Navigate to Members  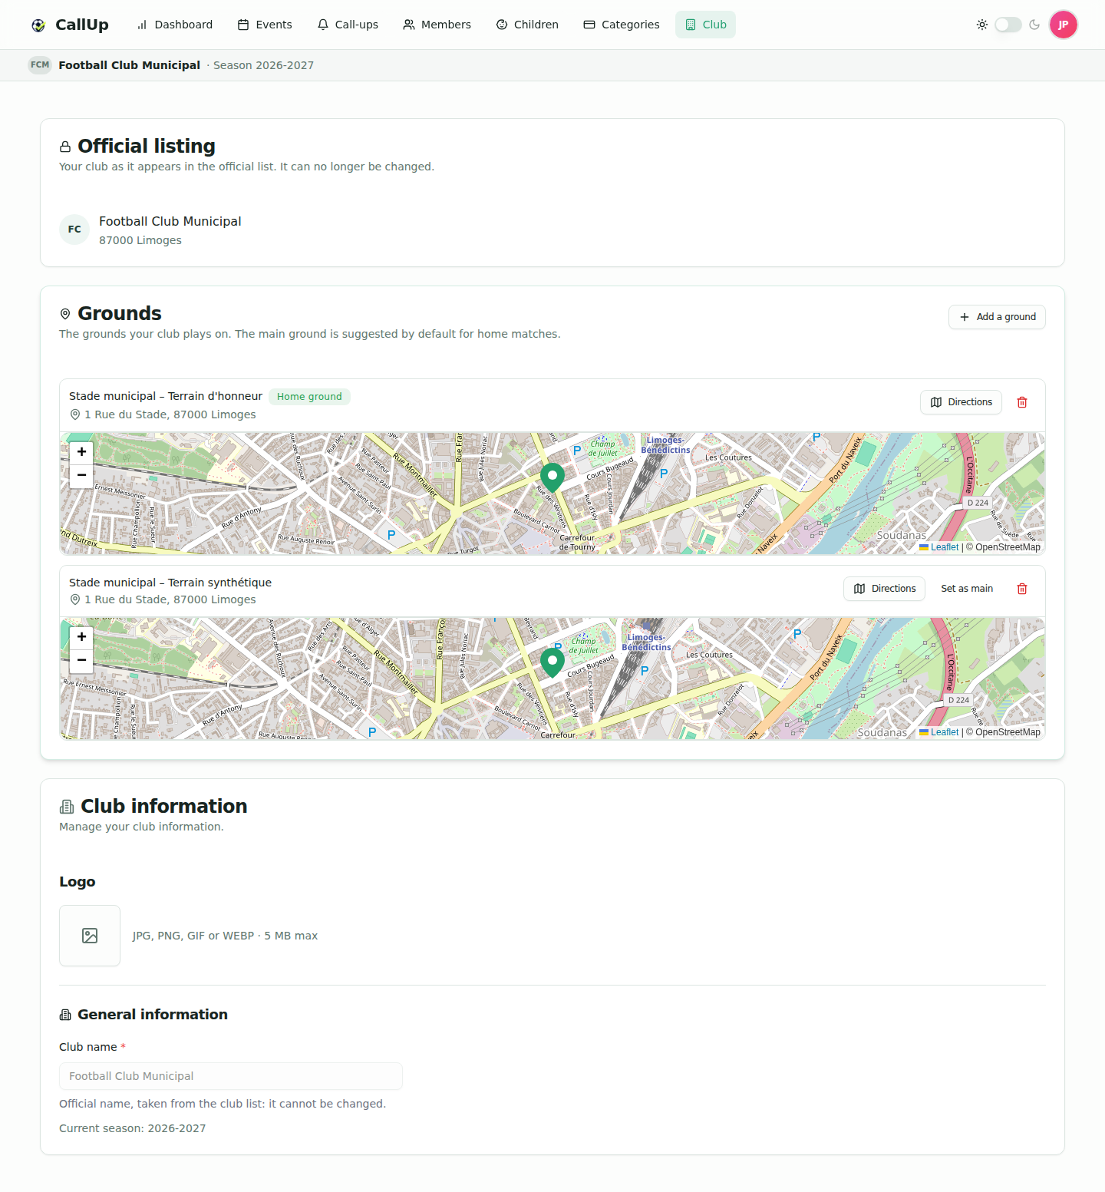(437, 25)
